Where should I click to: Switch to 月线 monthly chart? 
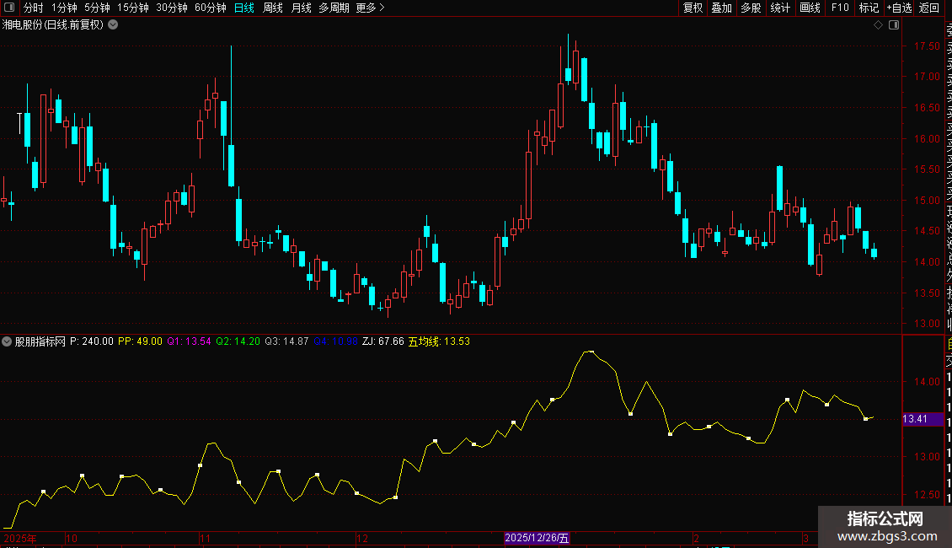tap(301, 8)
